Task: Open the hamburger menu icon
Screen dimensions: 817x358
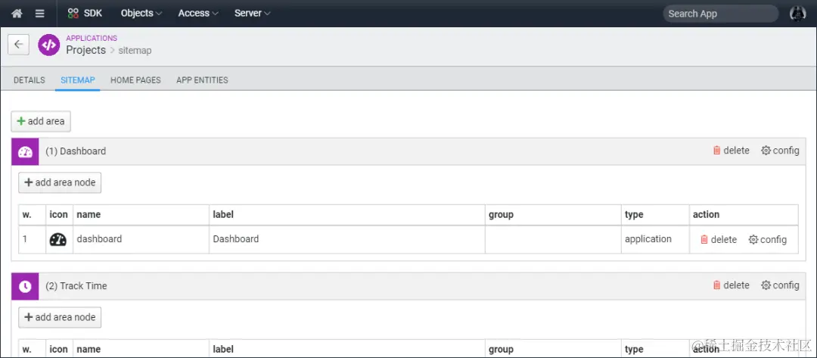Action: pyautogui.click(x=39, y=14)
